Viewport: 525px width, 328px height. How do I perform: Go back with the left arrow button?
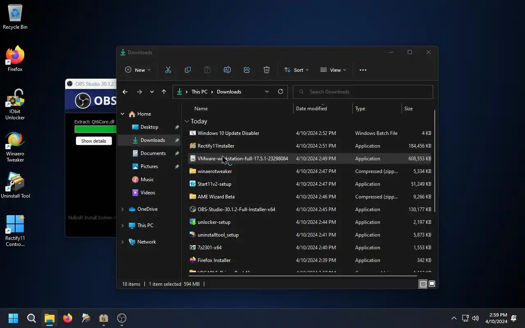pyautogui.click(x=125, y=92)
